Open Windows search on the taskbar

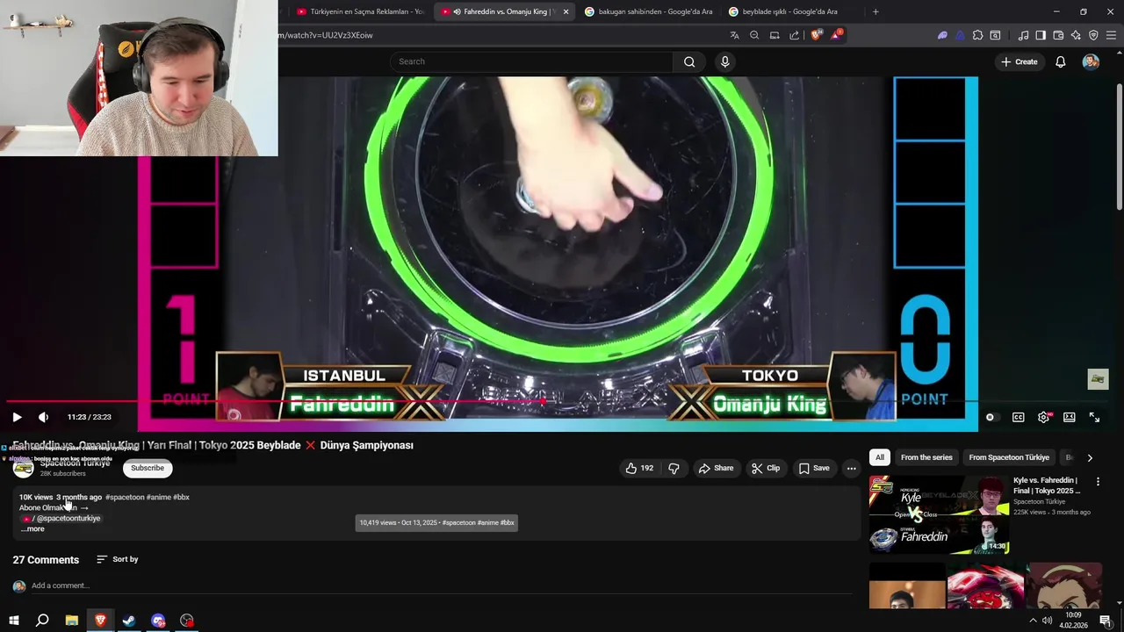click(x=42, y=621)
